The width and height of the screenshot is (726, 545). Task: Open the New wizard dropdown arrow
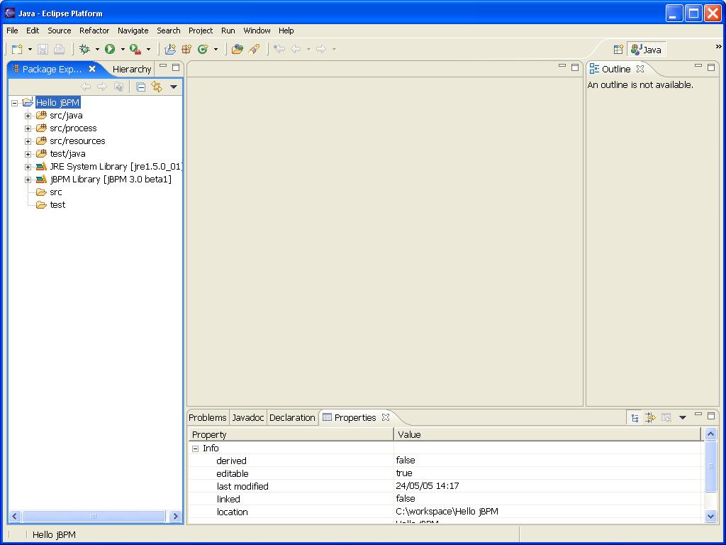(x=30, y=49)
